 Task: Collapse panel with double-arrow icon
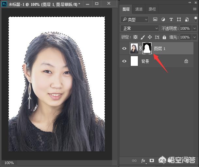coord(190,3)
